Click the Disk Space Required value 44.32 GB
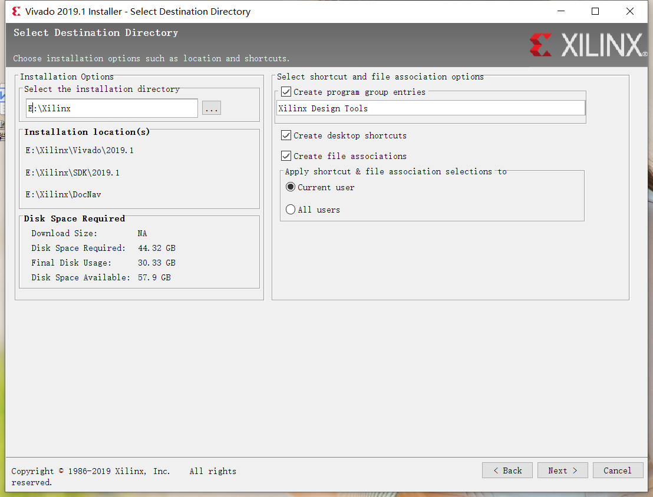653x497 pixels. 157,248
